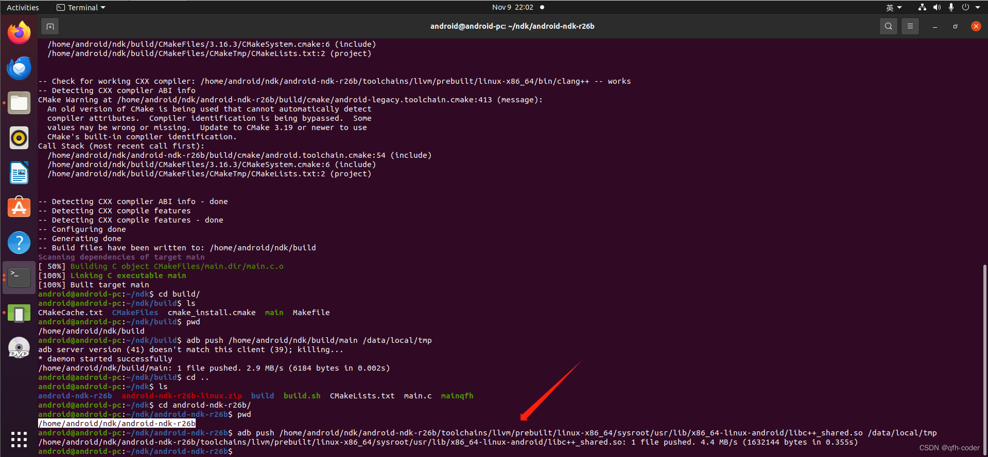Restore the terminal window size
The width and height of the screenshot is (988, 457).
click(x=955, y=26)
